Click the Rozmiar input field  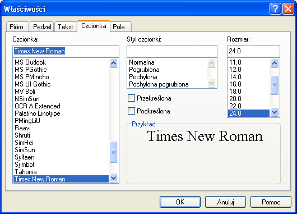click(253, 51)
